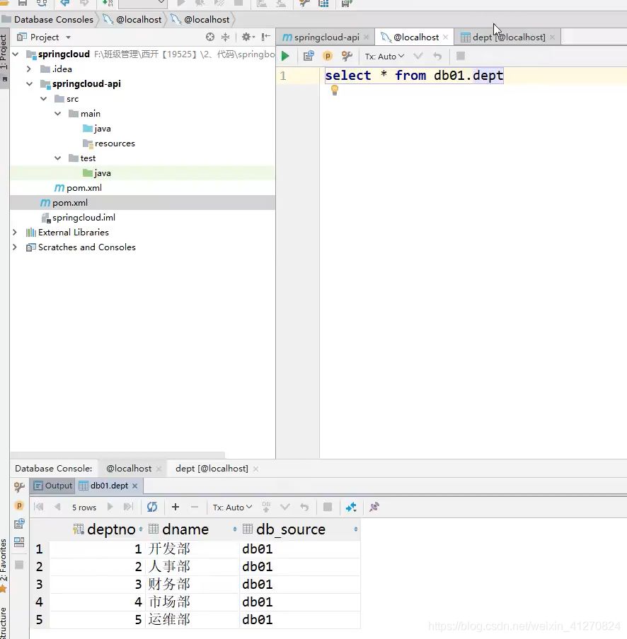Select springcloud.iml file
The width and height of the screenshot is (627, 639).
(79, 218)
